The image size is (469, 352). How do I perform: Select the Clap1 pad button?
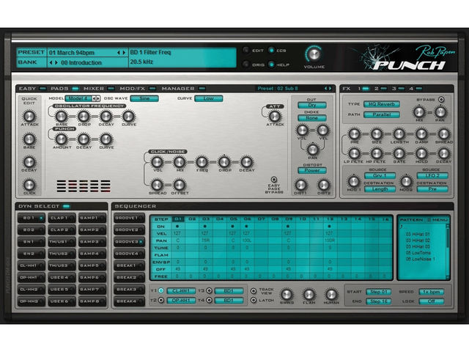(x=62, y=218)
